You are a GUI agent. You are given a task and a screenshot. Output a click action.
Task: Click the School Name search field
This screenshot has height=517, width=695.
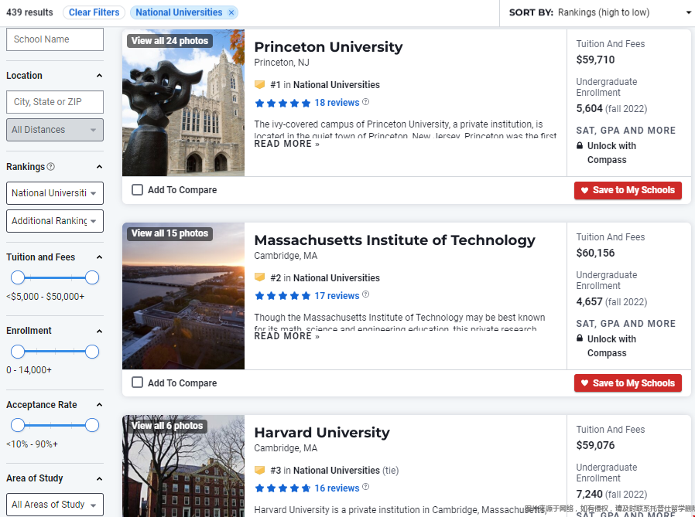55,39
